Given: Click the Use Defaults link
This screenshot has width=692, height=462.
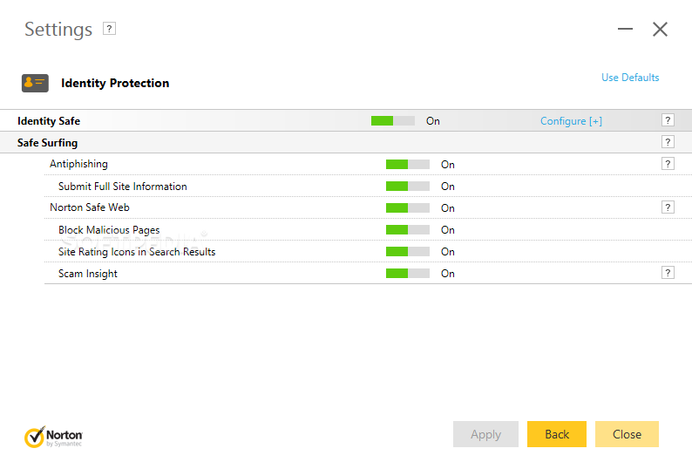Looking at the screenshot, I should click(630, 78).
